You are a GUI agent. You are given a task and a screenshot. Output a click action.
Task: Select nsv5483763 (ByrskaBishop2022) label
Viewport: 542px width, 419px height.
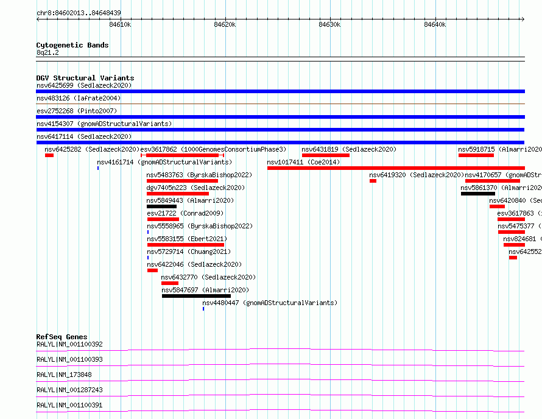(x=200, y=175)
